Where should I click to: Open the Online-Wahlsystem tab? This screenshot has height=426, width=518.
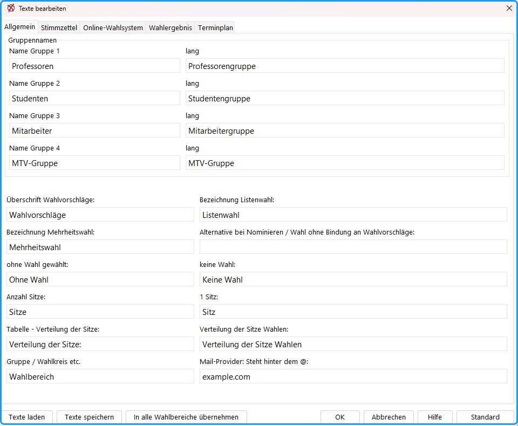pyautogui.click(x=113, y=28)
